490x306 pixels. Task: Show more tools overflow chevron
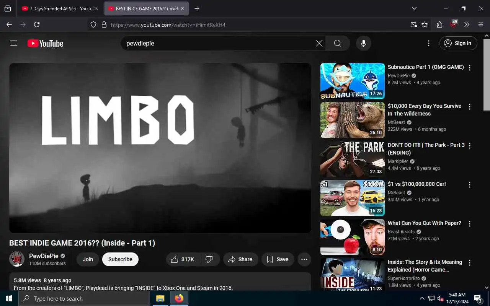click(x=467, y=24)
